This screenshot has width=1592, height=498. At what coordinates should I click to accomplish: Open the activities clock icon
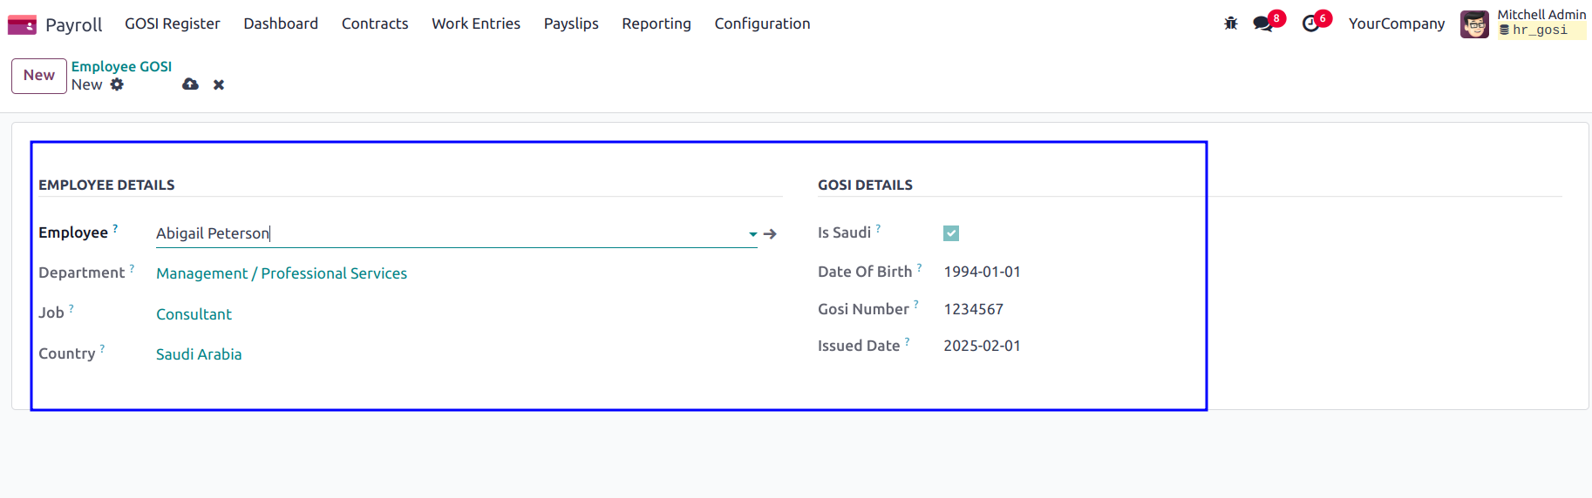1310,24
